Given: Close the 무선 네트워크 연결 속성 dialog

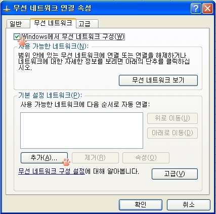Looking at the screenshot, I should [207, 9].
